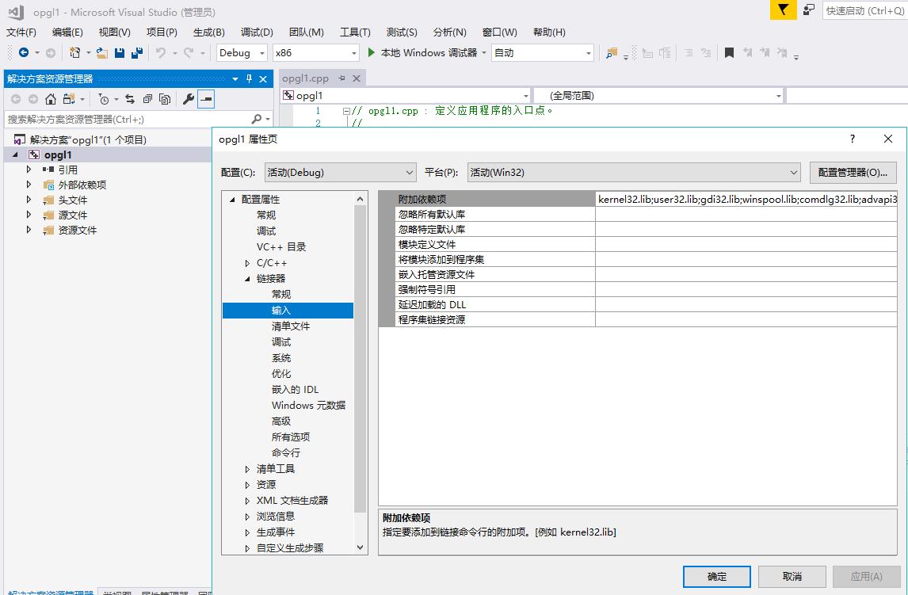Click the Undo arrow icon

160,52
